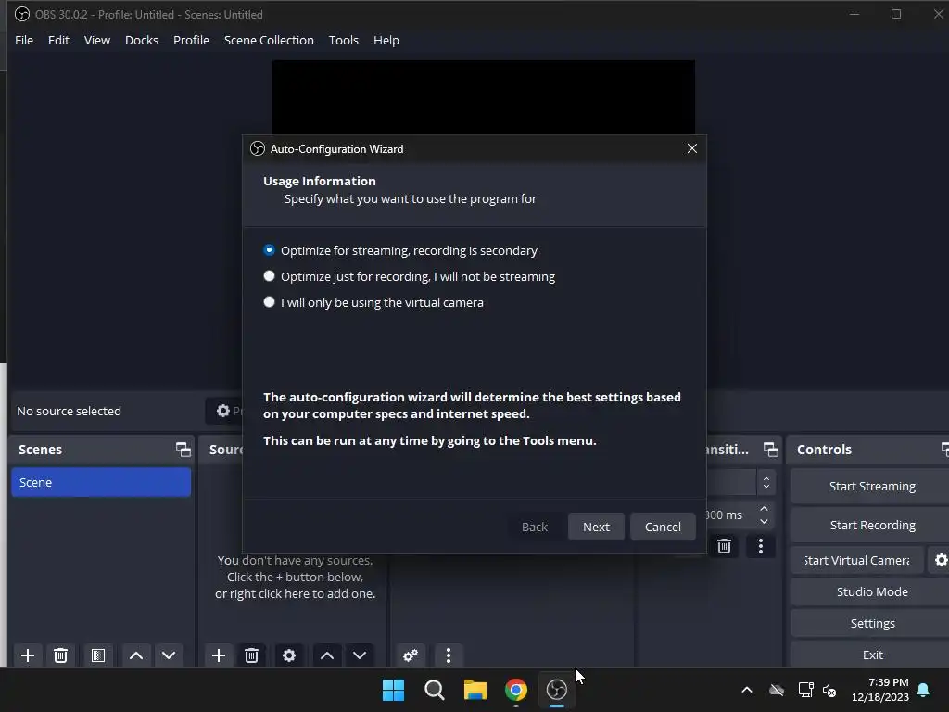949x712 pixels.
Task: Select Optimize for streaming, recording is secondary
Action: 400,250
